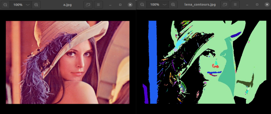Toggle image gallery in lena_contours.jpg window
This screenshot has width=271, height=114.
225,5
